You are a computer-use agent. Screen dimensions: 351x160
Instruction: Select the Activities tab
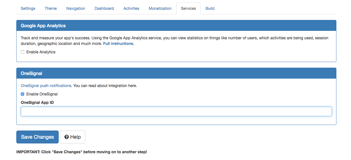(131, 8)
